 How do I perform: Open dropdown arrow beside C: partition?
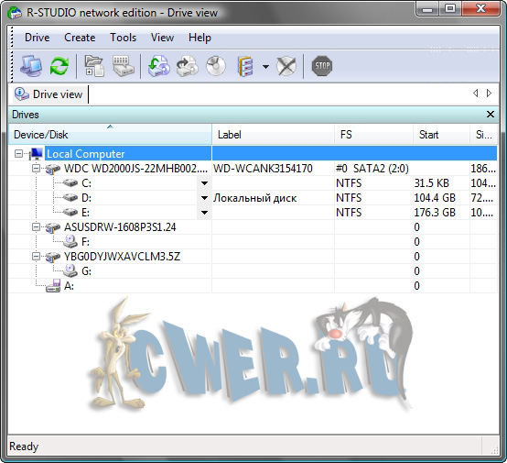204,183
